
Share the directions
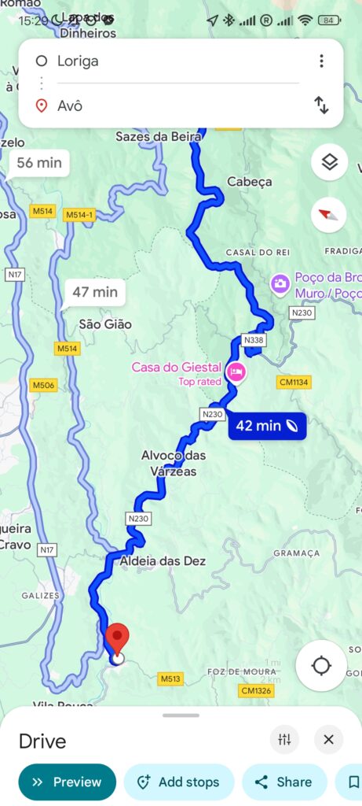(284, 782)
